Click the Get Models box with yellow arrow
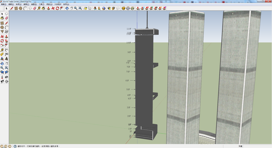Image resolution: width=272 pixels, height=148 pixels. tap(109, 8)
